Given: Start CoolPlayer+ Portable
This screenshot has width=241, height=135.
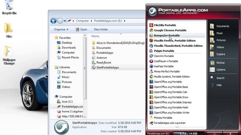Looking at the screenshot, I should click(164, 61).
